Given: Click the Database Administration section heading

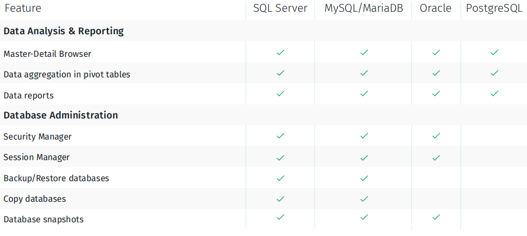Looking at the screenshot, I should pos(61,115).
